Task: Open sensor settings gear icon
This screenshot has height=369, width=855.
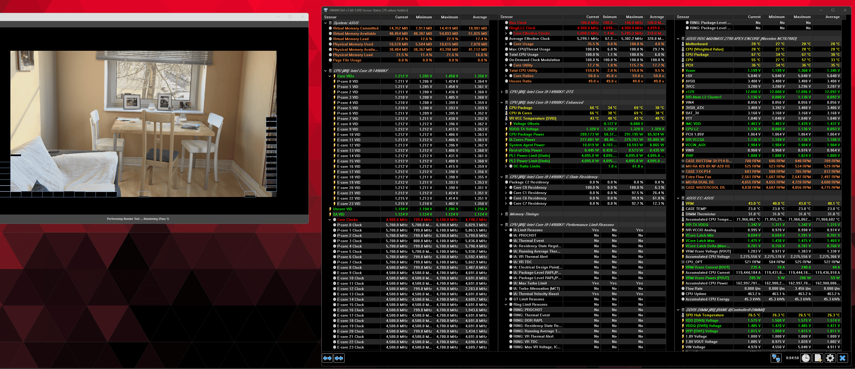Action: pos(830,358)
